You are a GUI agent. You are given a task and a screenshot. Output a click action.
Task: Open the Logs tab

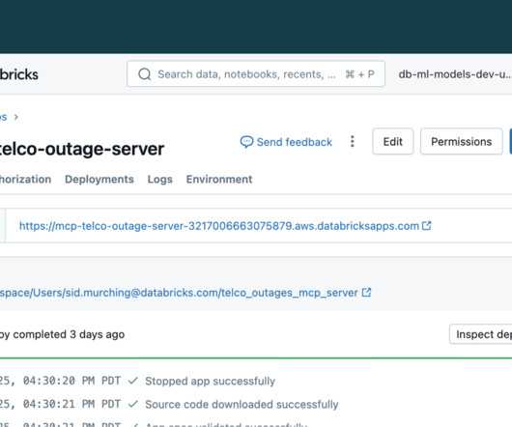pyautogui.click(x=160, y=180)
